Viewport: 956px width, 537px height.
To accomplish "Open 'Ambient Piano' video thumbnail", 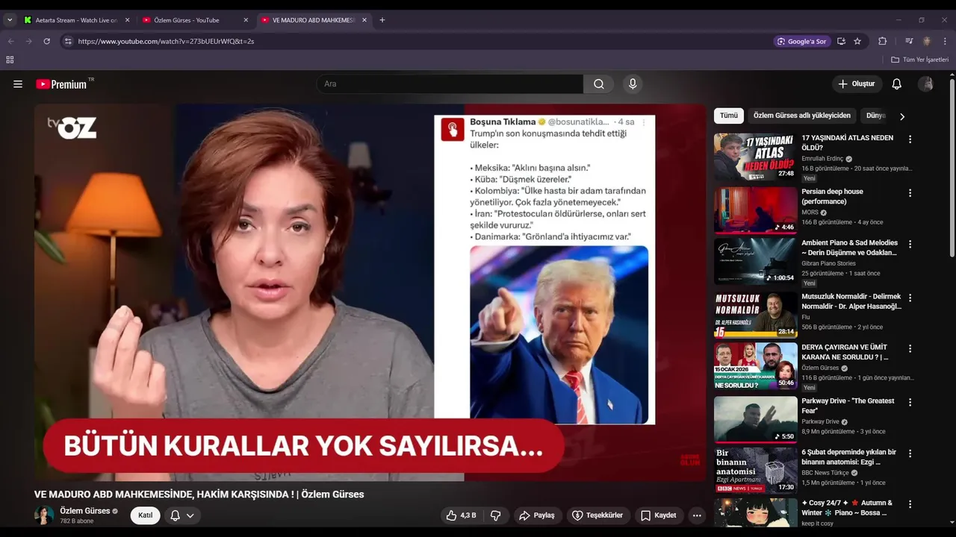I will (755, 261).
